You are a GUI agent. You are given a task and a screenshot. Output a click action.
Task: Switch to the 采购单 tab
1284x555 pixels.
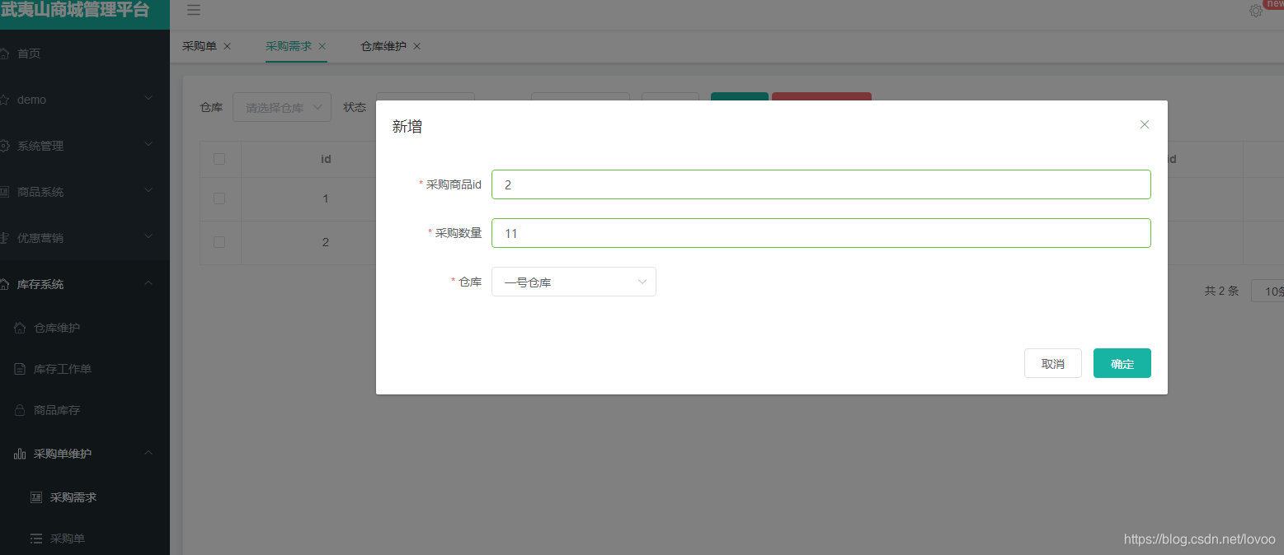point(200,46)
